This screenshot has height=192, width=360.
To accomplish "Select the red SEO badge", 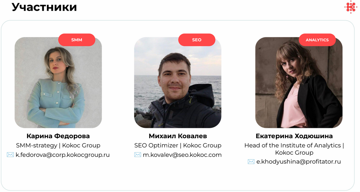I will pyautogui.click(x=197, y=40).
